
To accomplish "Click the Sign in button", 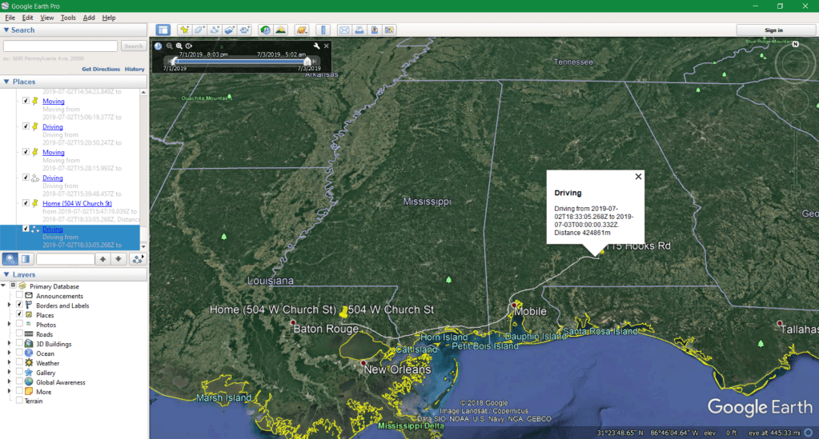I will [x=773, y=30].
